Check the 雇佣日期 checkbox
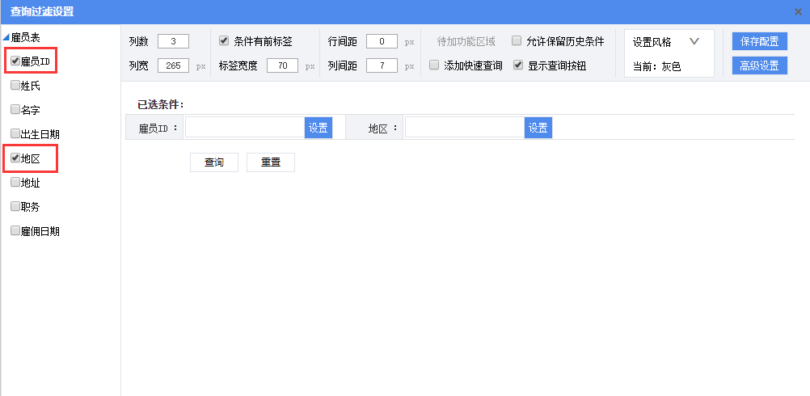 point(15,231)
